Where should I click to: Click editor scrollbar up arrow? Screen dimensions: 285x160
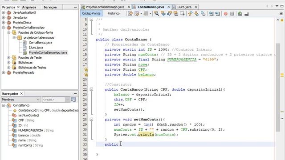[278, 20]
